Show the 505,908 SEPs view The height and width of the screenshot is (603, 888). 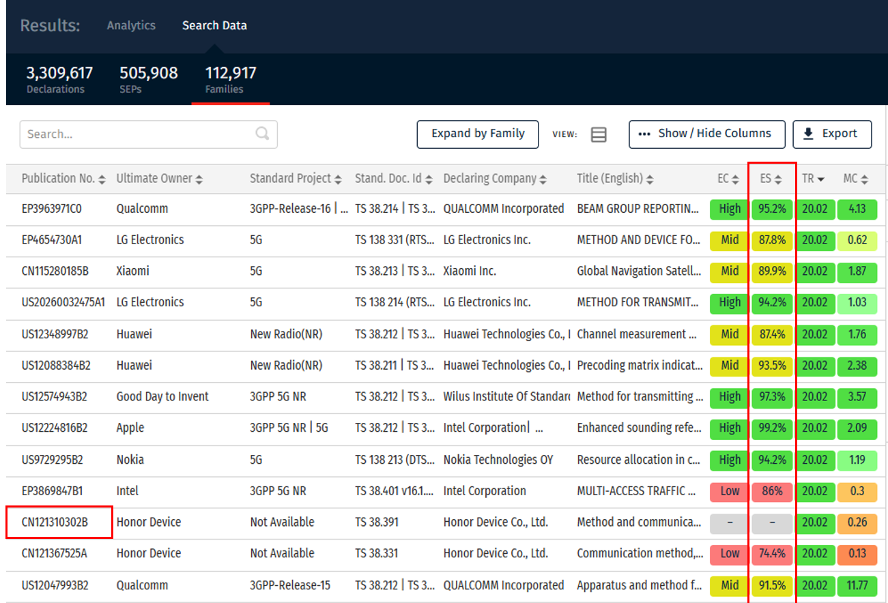pos(149,79)
